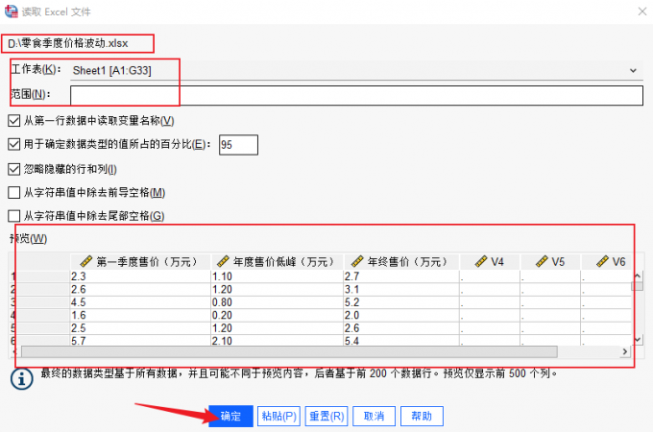This screenshot has width=653, height=432.
Task: Click the horizontal scrollbar under the preview table
Action: [288, 351]
